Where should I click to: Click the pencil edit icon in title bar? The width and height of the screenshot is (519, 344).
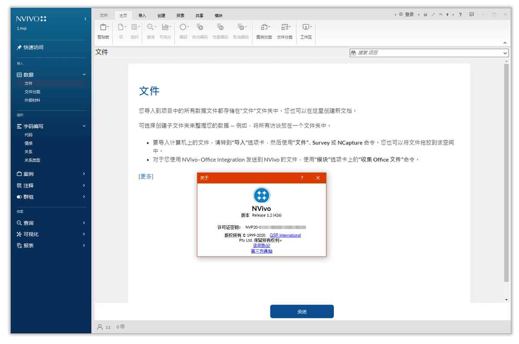tap(433, 15)
